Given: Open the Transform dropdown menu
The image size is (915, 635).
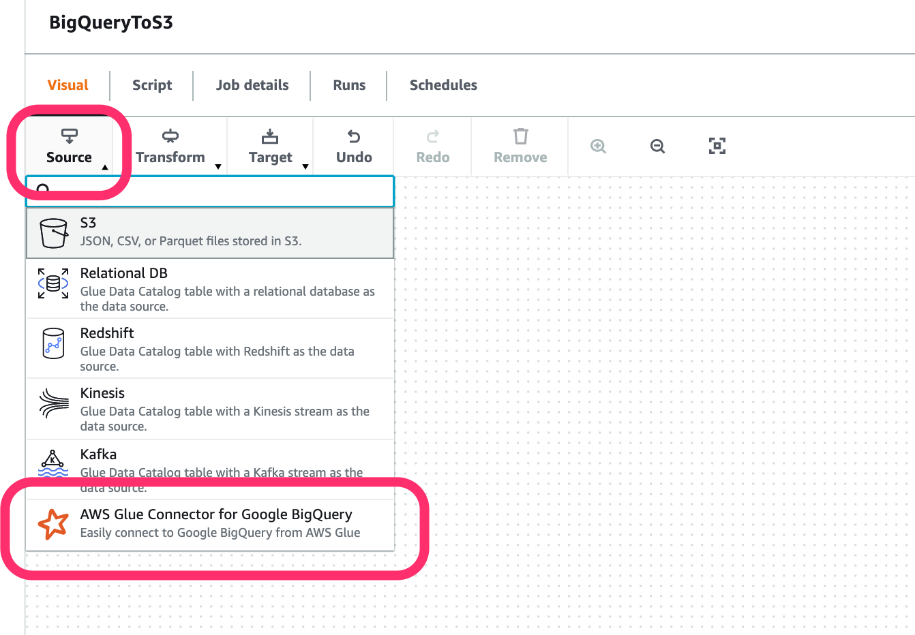Looking at the screenshot, I should (217, 167).
